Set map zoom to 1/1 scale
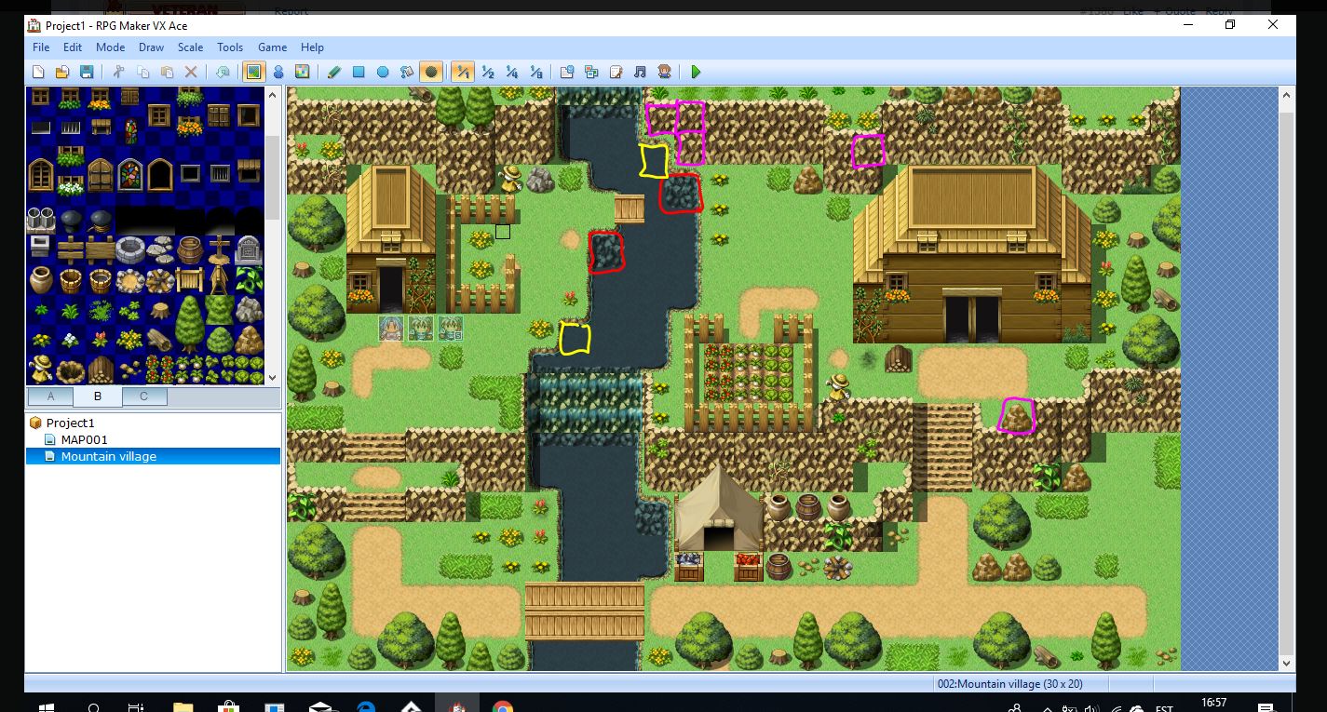Screen dimensions: 1327x712 click(x=463, y=72)
